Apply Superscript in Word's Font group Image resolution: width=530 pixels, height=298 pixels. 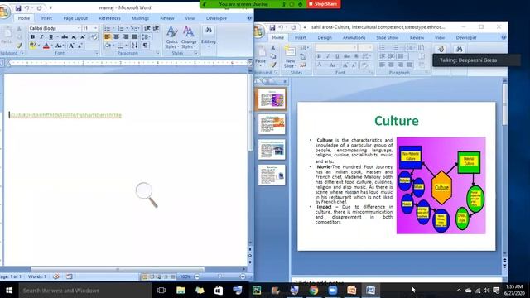pyautogui.click(x=83, y=36)
